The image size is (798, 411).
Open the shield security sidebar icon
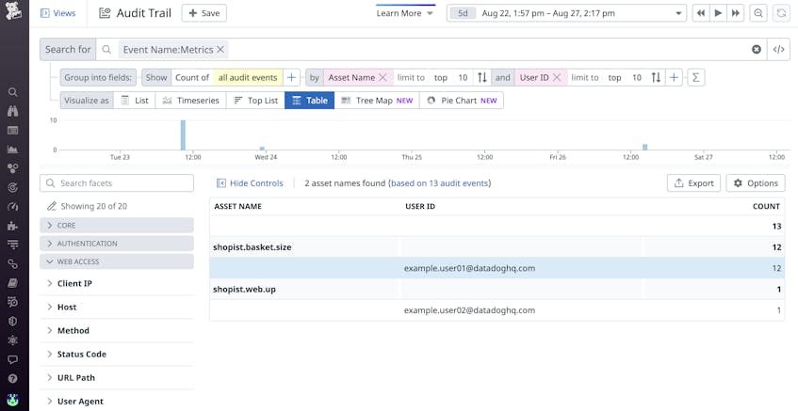(x=13, y=321)
